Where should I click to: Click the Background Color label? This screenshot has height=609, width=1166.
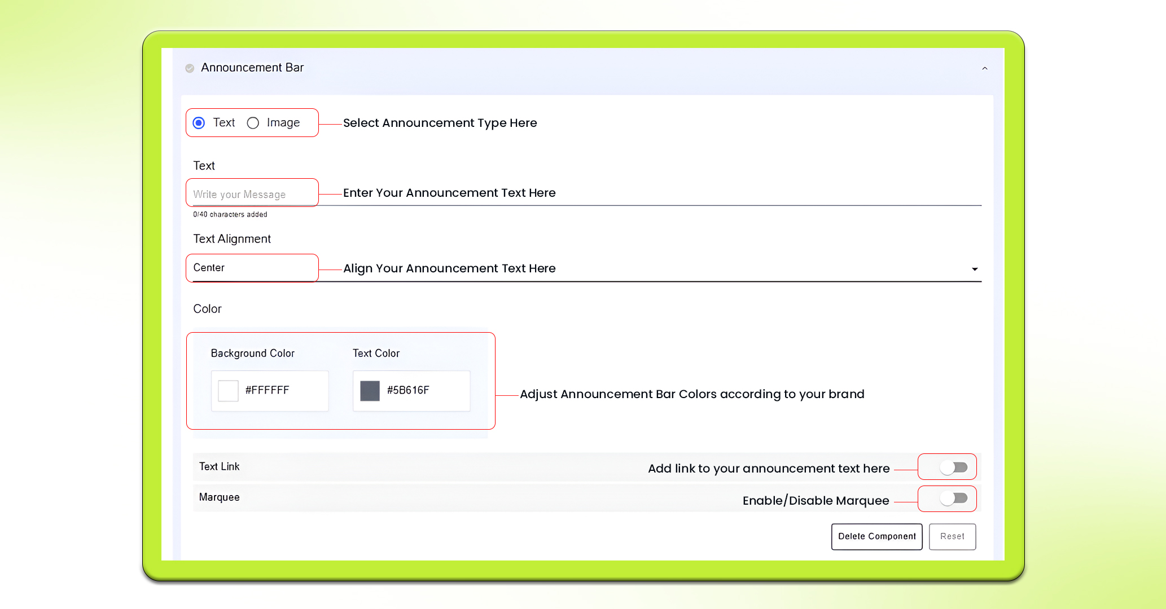pyautogui.click(x=252, y=353)
